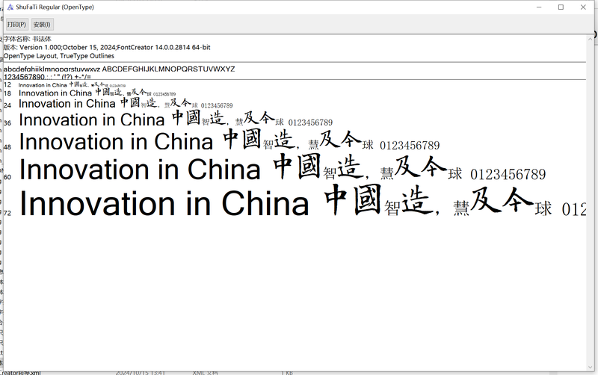Click the scrollbar down arrow at the bottom
This screenshot has width=598, height=375.
click(x=591, y=368)
